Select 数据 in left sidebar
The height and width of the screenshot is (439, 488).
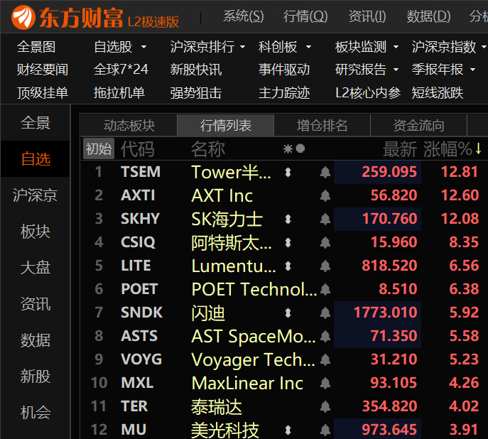click(36, 340)
